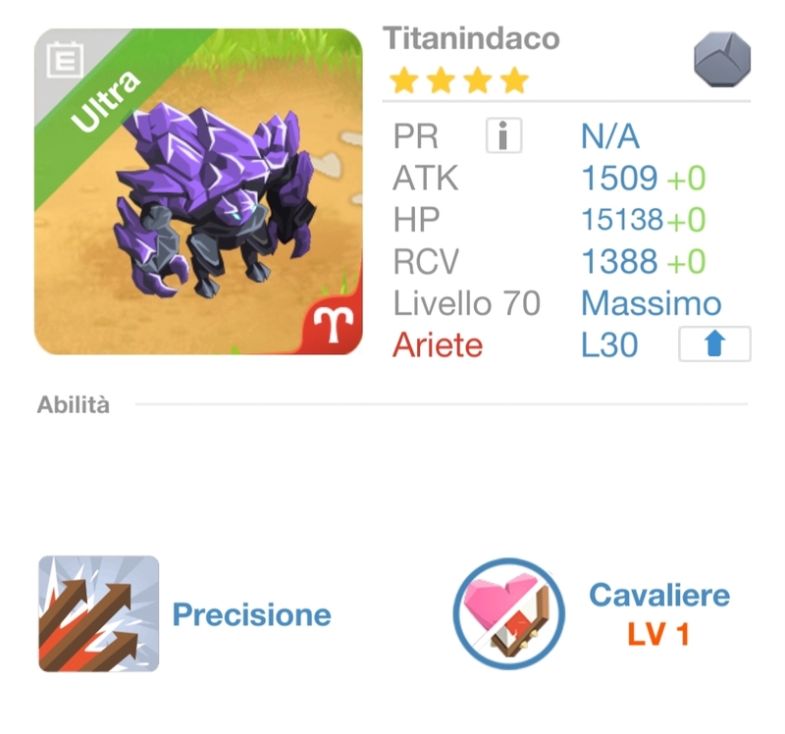Tap the HP value 15138
785x734 pixels.
[x=622, y=220]
